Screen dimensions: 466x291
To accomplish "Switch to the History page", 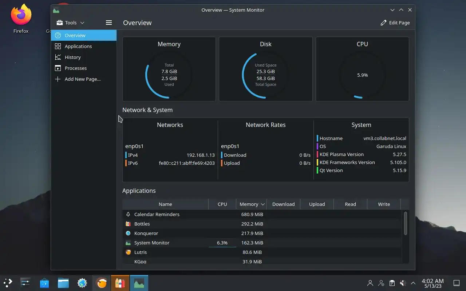I will coord(84,57).
